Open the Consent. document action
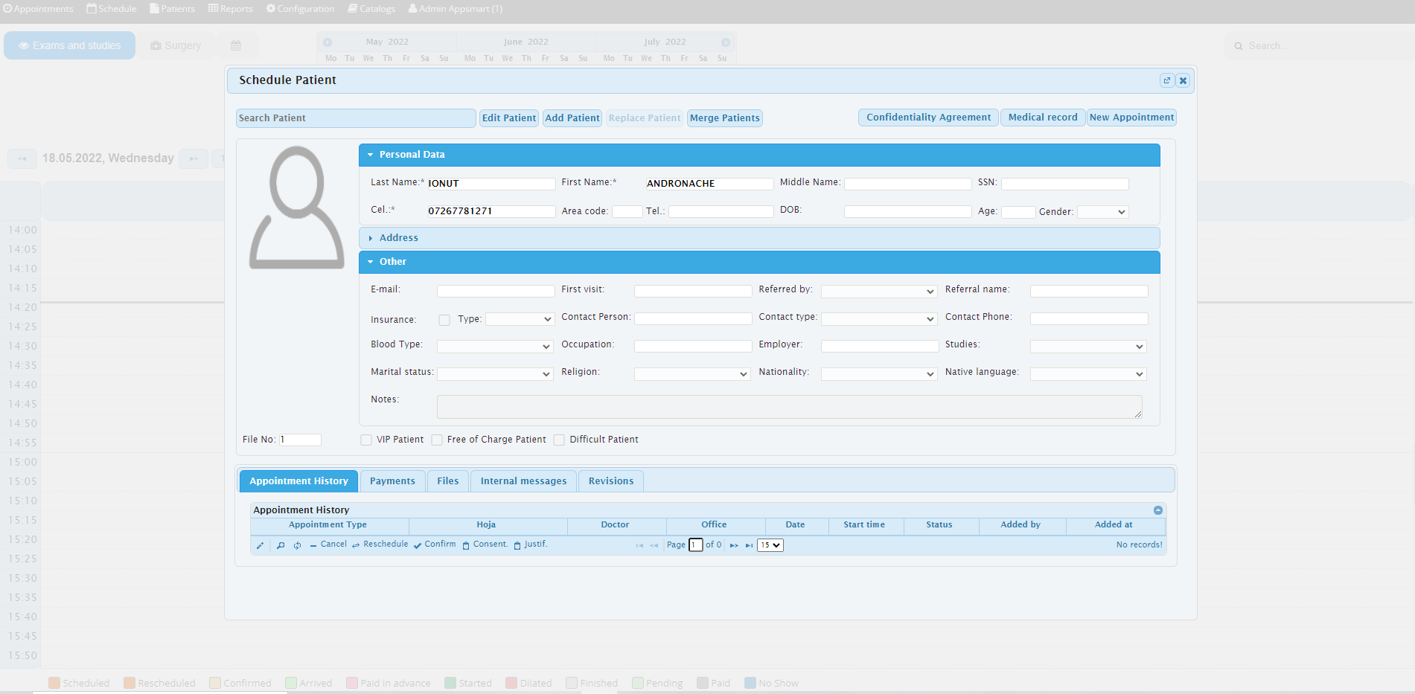Image resolution: width=1415 pixels, height=694 pixels. 485,544
